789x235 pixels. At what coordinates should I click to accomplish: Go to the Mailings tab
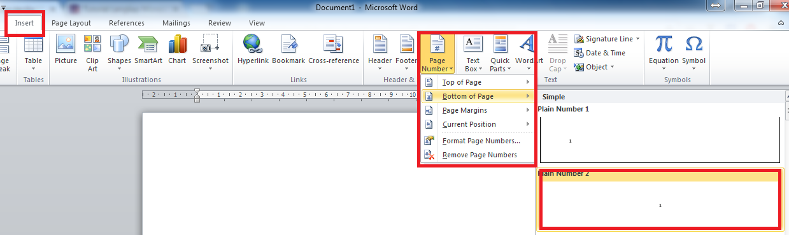point(176,23)
